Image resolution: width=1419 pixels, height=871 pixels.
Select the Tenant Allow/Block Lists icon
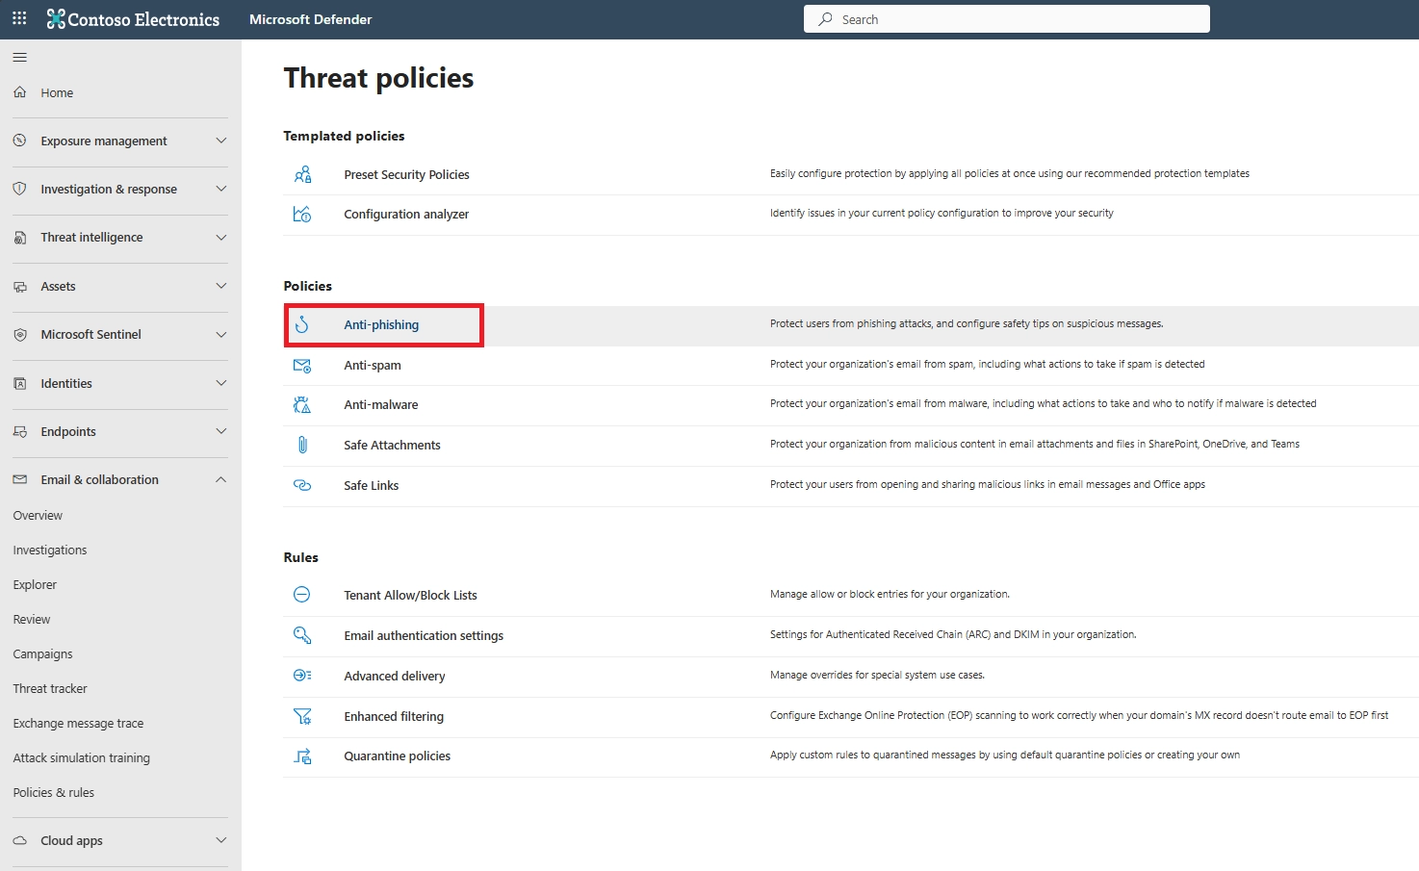(303, 594)
